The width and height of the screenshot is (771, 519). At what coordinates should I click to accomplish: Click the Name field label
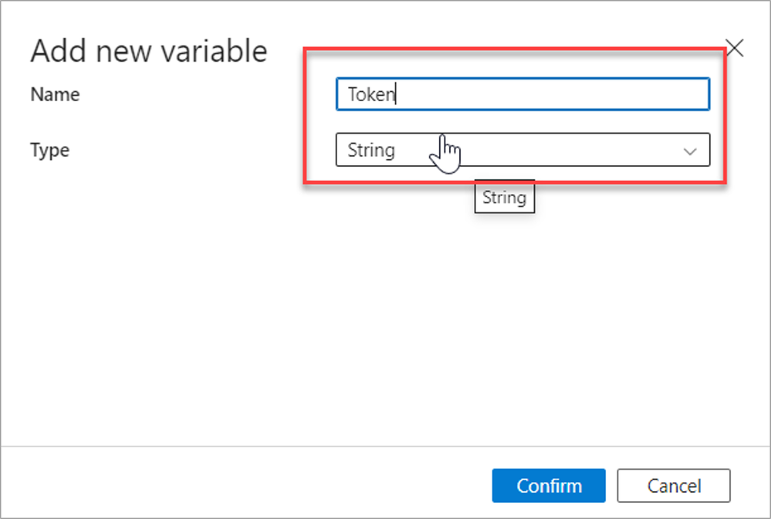55,94
